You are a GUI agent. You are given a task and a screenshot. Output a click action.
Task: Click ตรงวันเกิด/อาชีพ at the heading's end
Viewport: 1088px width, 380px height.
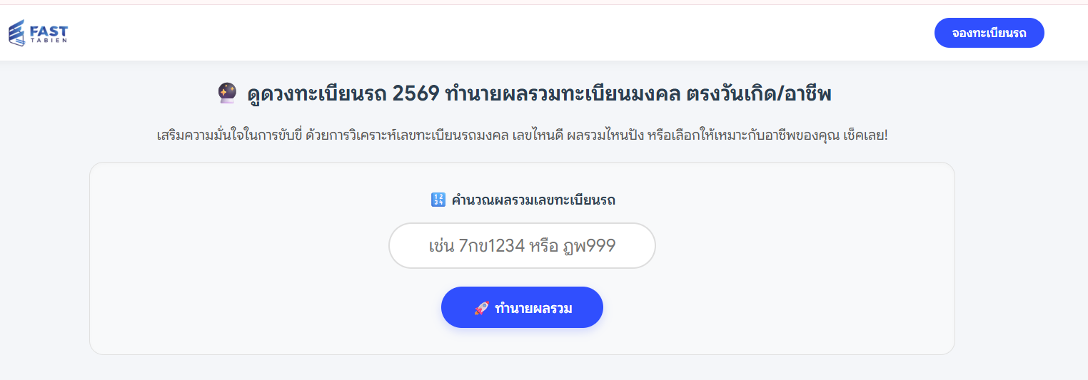pos(759,94)
